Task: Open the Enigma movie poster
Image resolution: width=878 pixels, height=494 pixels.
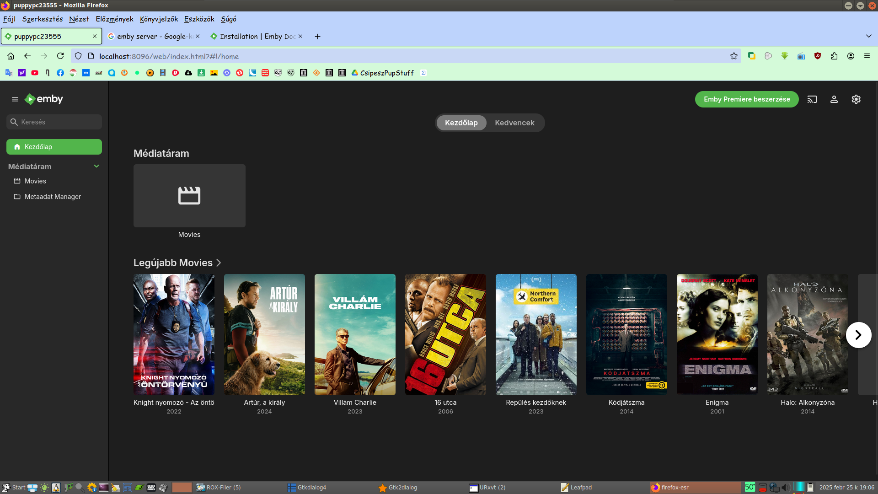Action: 717,334
